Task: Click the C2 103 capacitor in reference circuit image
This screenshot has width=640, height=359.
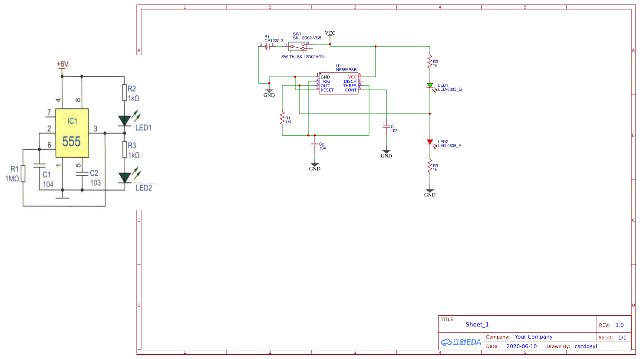Action: coord(82,173)
